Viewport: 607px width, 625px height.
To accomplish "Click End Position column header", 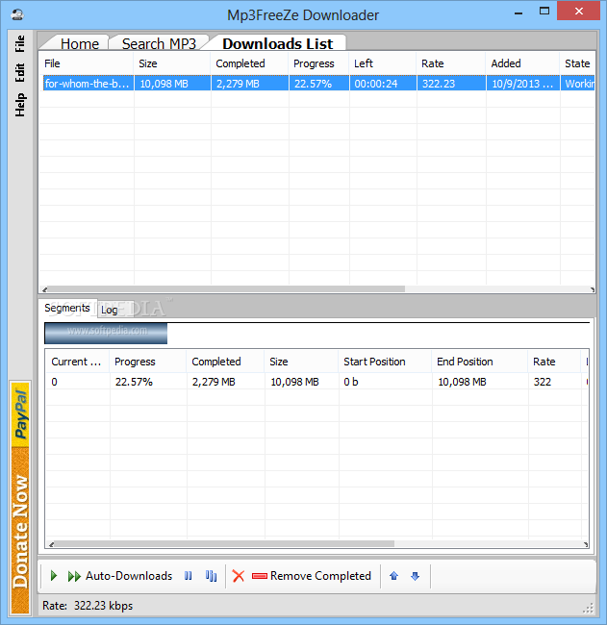I will coord(479,362).
